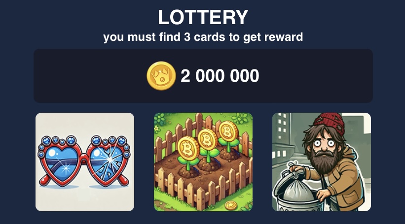Select the Bitcoin garden card
The width and height of the screenshot is (405, 224).
click(203, 162)
